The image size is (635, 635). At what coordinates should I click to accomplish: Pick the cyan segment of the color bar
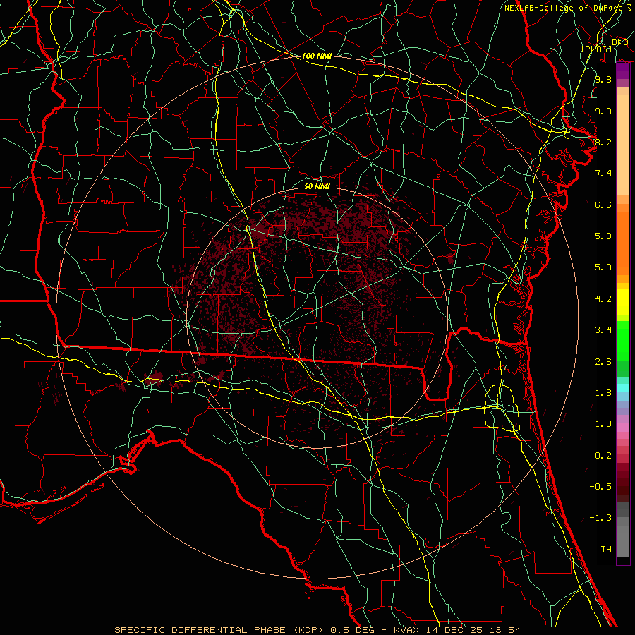coord(623,388)
